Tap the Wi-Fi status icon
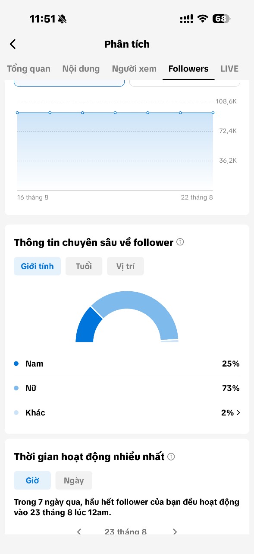The image size is (254, 554). [x=202, y=19]
